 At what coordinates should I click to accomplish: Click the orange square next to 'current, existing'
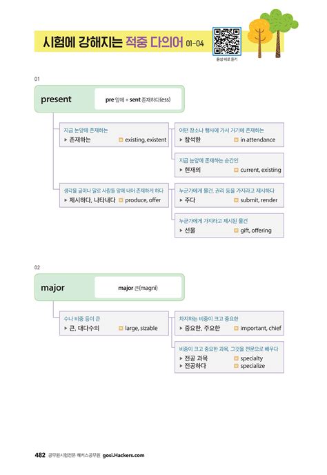pos(236,170)
